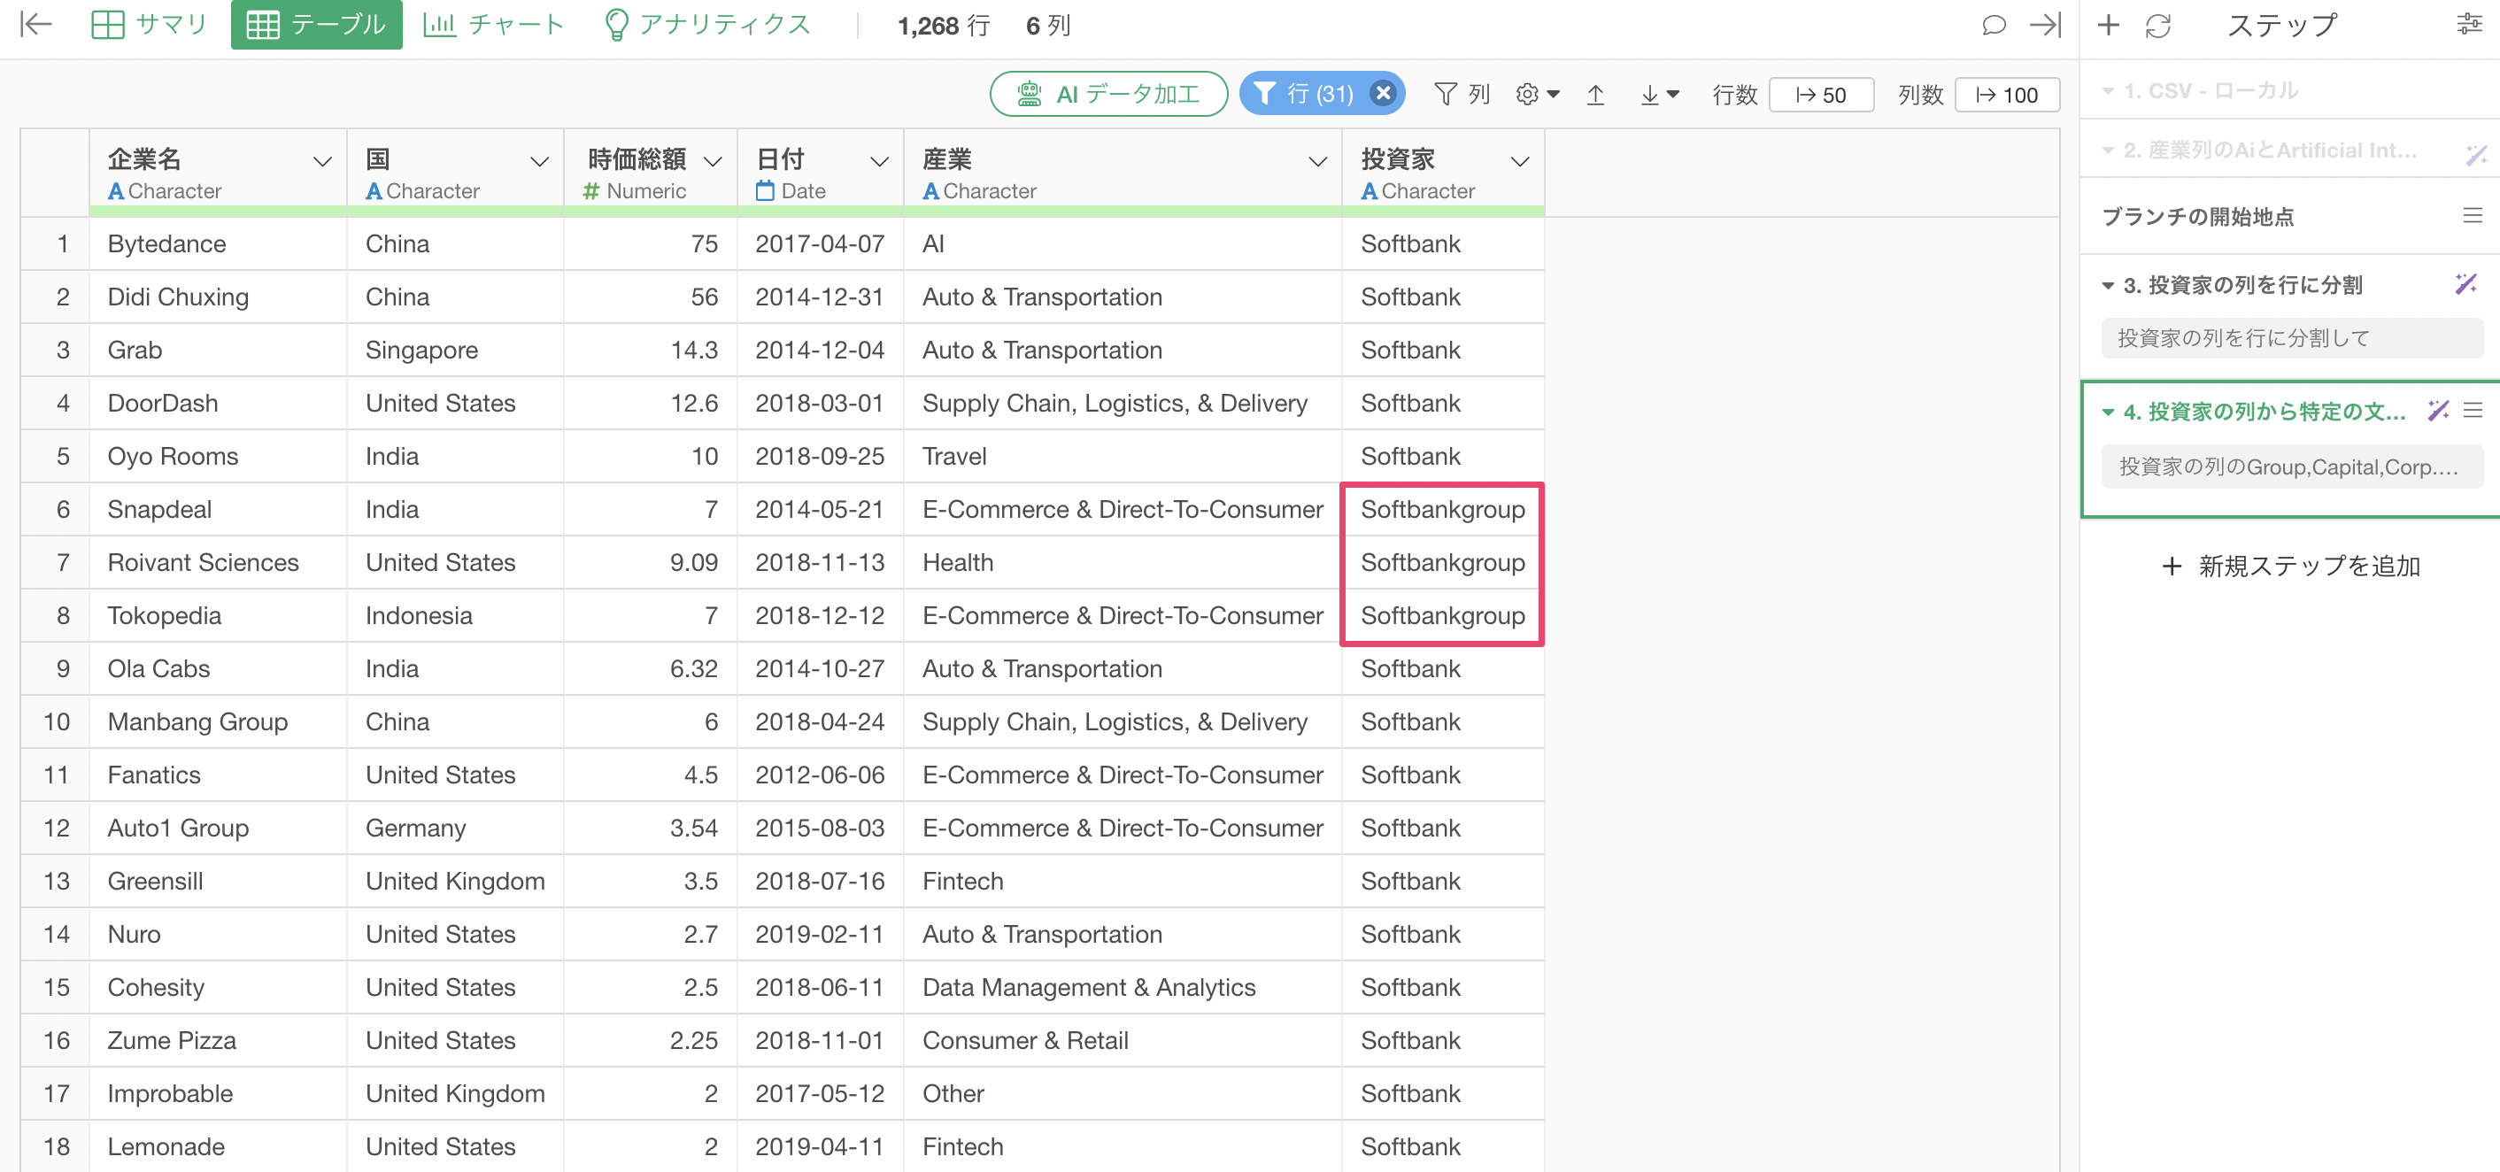Click the AI wand icon on step 4

pyautogui.click(x=2438, y=411)
